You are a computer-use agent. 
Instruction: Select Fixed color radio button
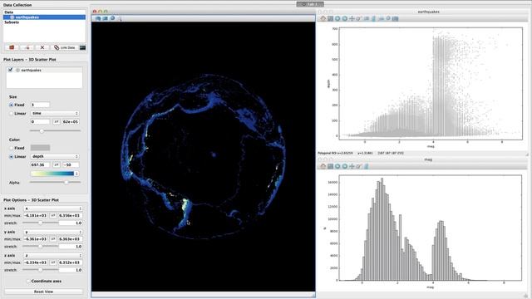[x=11, y=148]
